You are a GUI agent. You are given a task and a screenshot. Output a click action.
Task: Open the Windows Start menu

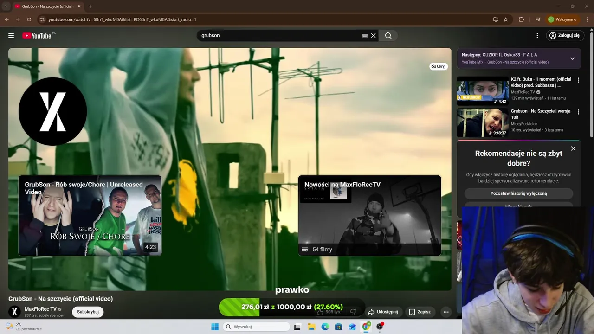(x=215, y=327)
